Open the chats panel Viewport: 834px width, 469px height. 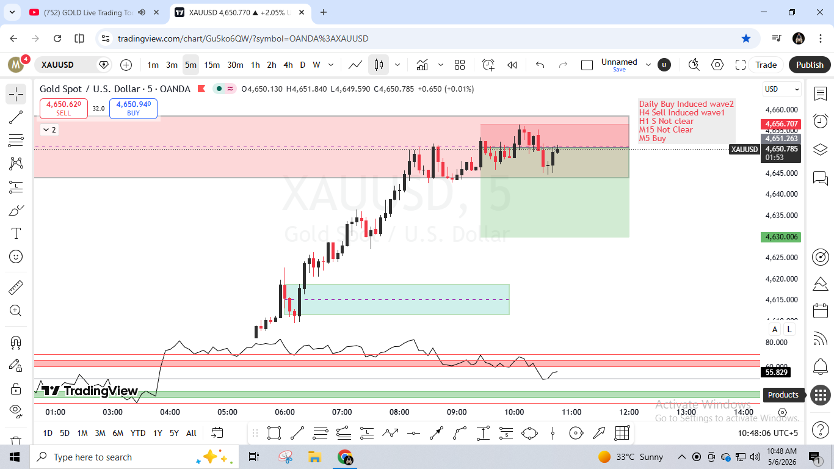pos(820,178)
